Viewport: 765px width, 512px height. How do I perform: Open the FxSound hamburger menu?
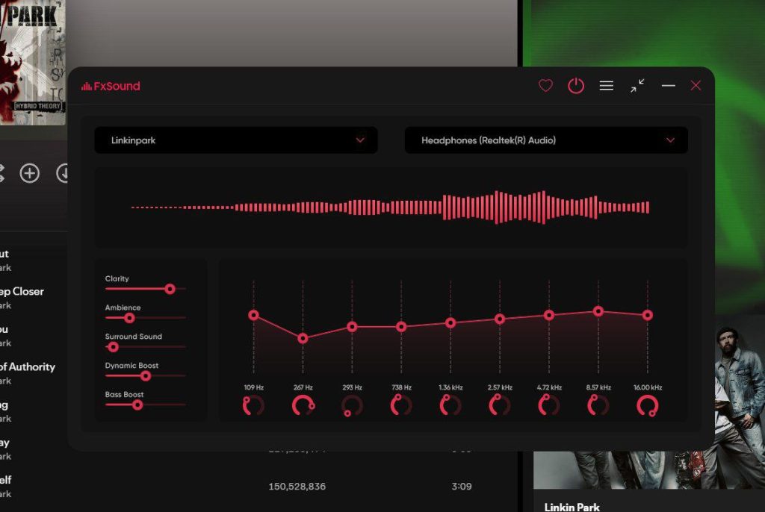pos(607,86)
